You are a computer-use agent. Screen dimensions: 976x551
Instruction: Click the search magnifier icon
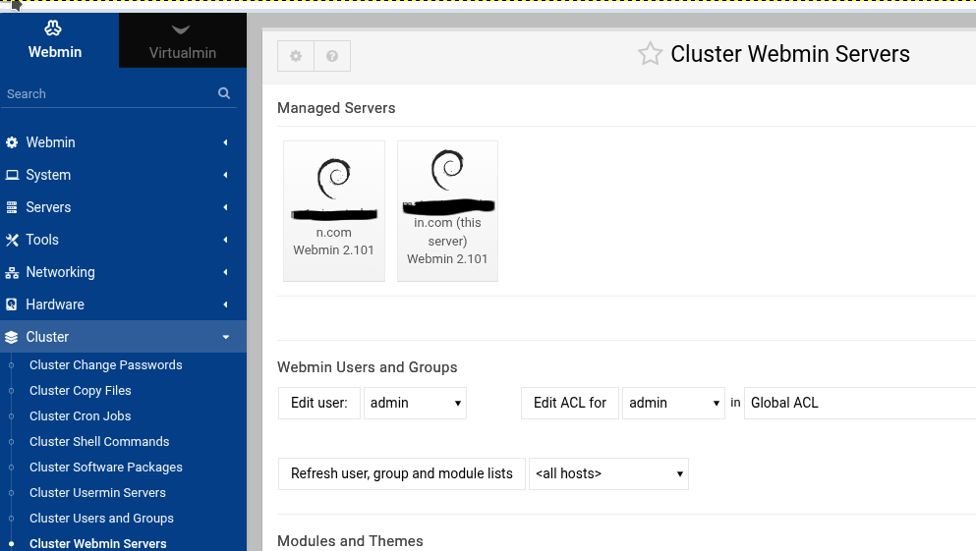click(224, 93)
